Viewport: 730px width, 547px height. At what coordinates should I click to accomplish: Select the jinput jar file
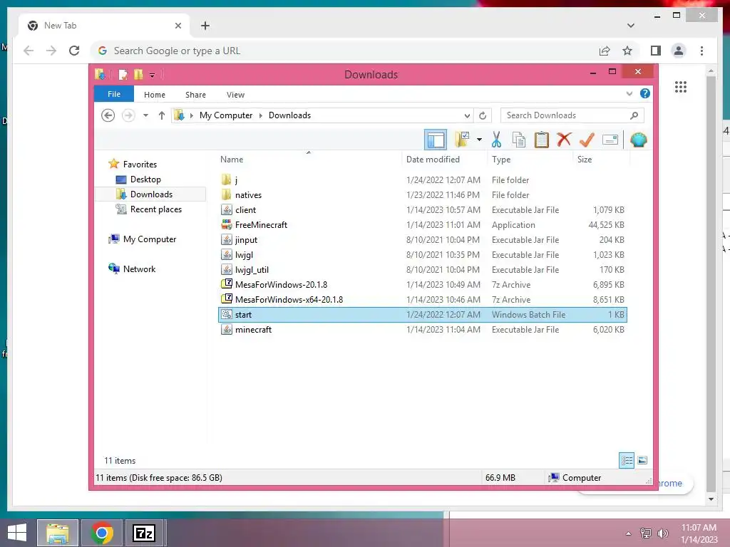423,239
